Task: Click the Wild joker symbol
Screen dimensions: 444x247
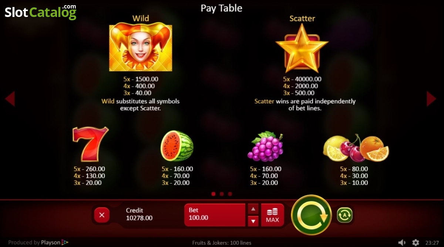Action: [x=141, y=46]
